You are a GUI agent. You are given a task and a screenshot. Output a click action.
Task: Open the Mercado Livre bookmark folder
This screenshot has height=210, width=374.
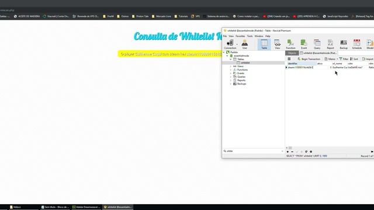tap(161, 16)
